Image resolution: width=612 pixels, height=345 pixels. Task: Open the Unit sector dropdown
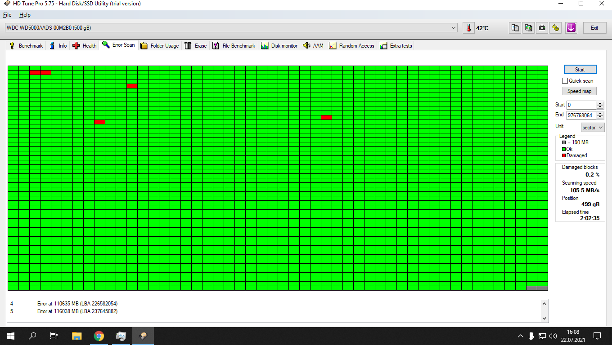(593, 128)
